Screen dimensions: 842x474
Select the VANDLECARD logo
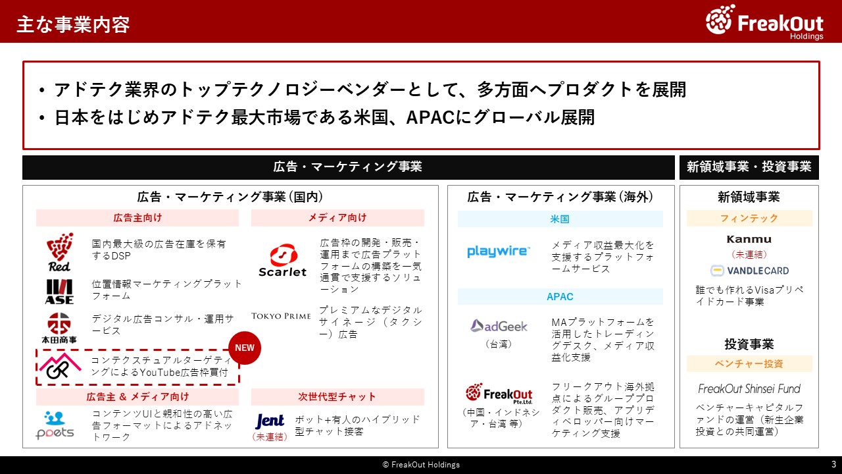tap(749, 271)
